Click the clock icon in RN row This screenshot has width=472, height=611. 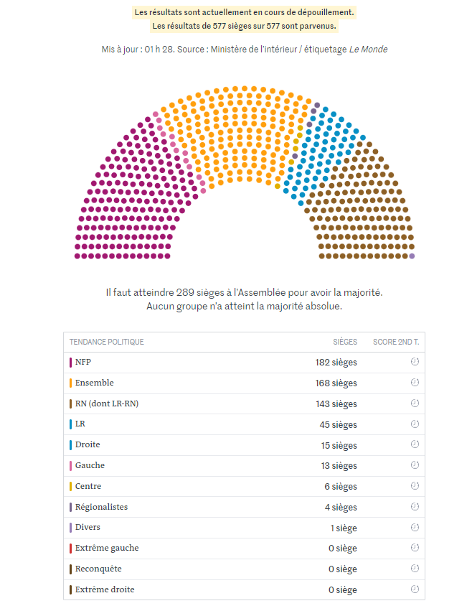415,403
